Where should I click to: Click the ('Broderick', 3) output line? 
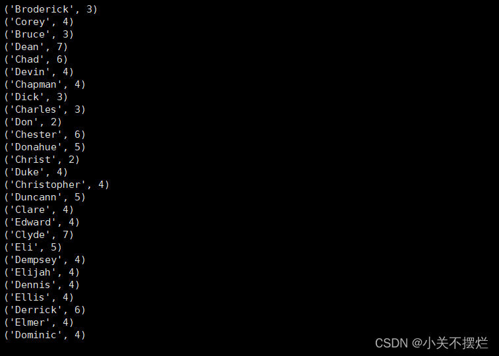coord(51,9)
